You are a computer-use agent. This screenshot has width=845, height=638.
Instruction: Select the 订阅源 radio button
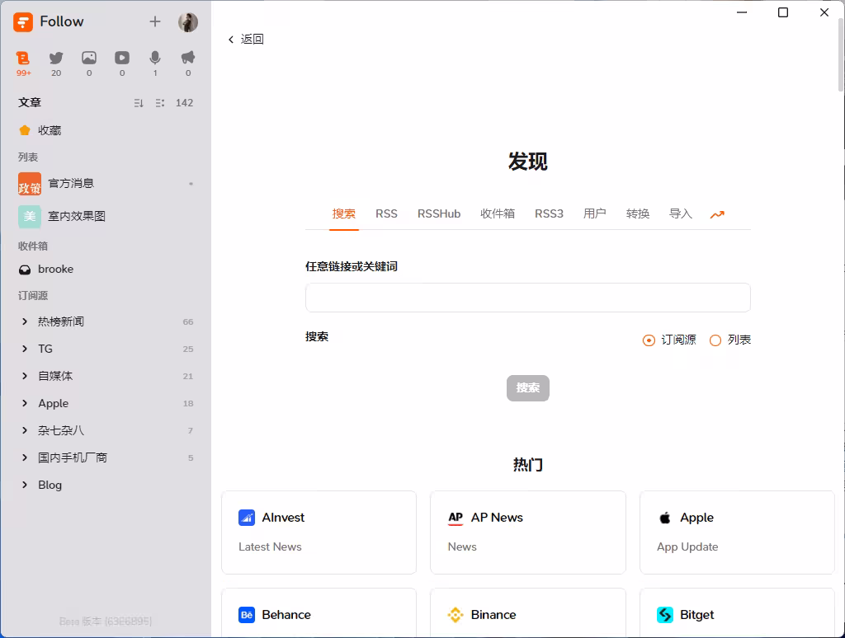click(x=649, y=340)
